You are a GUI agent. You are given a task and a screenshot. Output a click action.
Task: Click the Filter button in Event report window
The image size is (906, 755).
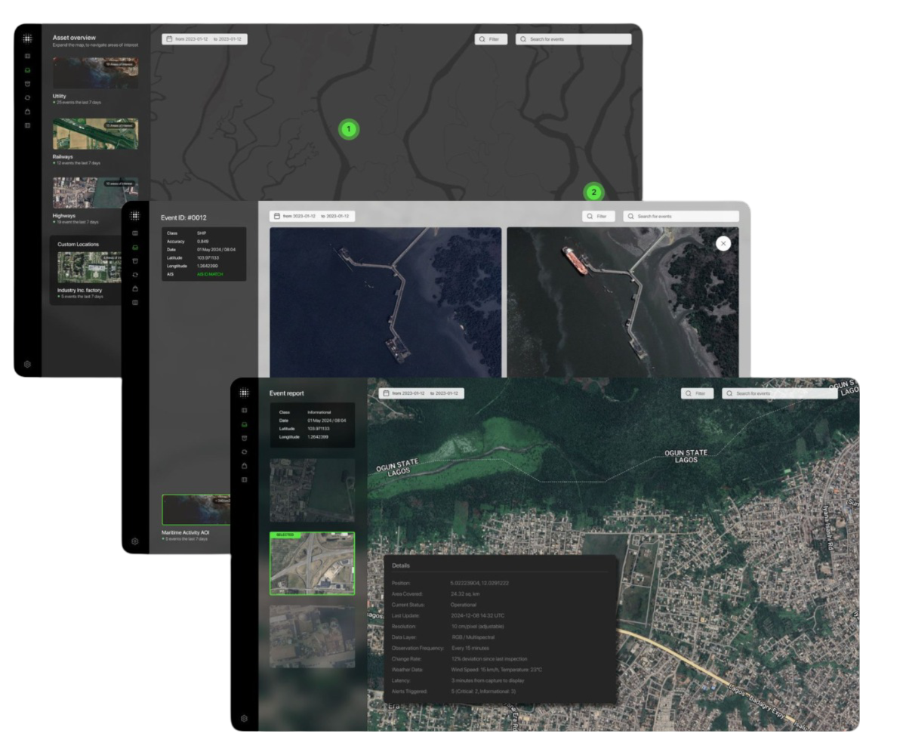tap(697, 393)
